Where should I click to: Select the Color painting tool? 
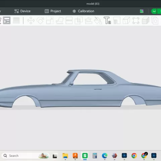[117, 20]
